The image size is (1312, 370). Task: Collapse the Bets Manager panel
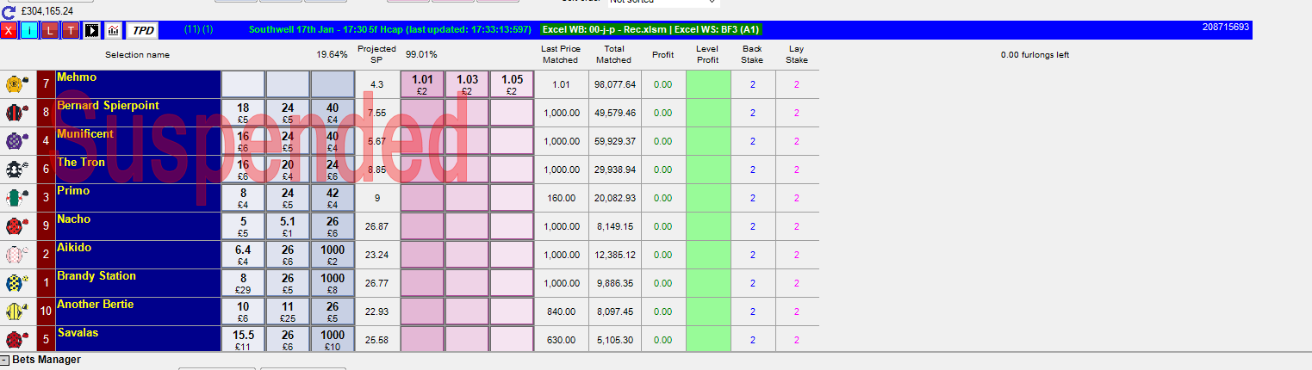5,360
